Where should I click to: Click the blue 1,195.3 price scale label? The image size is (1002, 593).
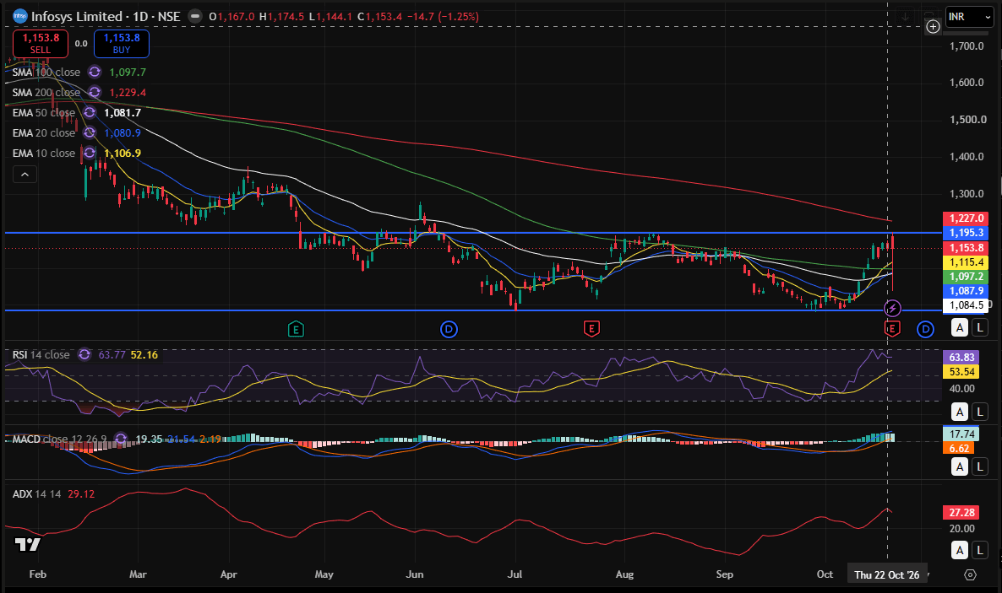click(966, 233)
